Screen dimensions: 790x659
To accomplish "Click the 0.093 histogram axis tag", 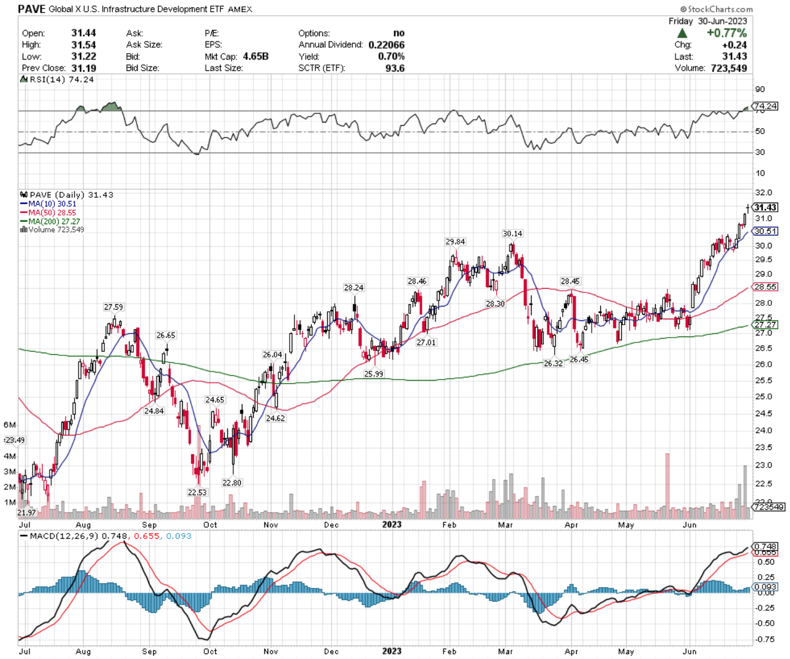I will (765, 587).
